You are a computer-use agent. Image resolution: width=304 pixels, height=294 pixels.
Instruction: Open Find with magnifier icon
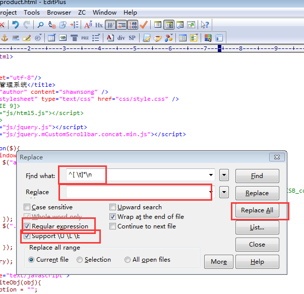coord(40,25)
